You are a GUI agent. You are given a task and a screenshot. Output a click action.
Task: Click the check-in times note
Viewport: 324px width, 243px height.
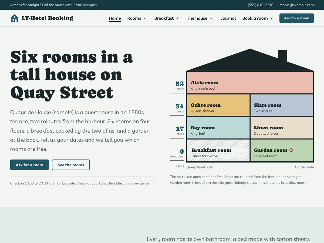click(80, 183)
